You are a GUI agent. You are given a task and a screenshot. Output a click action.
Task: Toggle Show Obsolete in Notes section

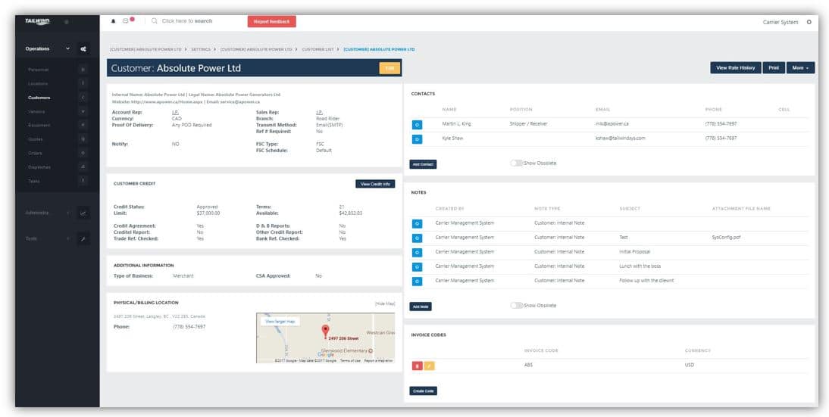coord(517,305)
